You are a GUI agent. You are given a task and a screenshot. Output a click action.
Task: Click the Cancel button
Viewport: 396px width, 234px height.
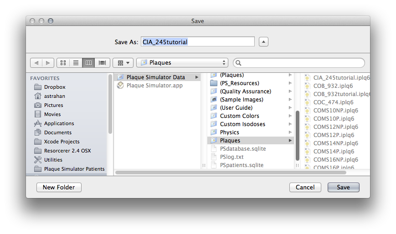click(305, 187)
